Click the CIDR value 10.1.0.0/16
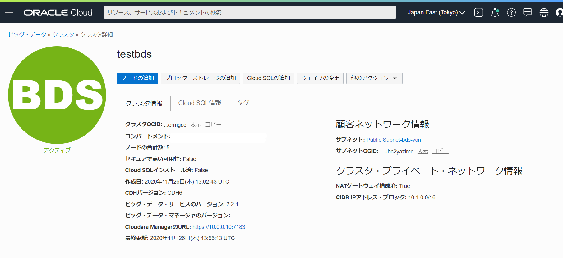 click(422, 198)
